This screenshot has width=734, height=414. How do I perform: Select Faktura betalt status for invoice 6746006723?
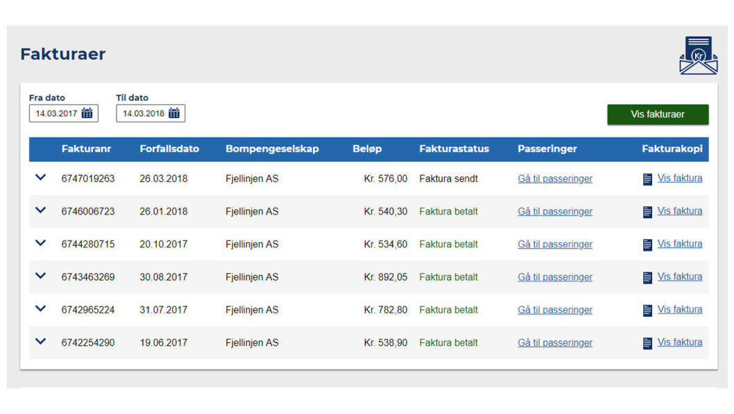[448, 211]
